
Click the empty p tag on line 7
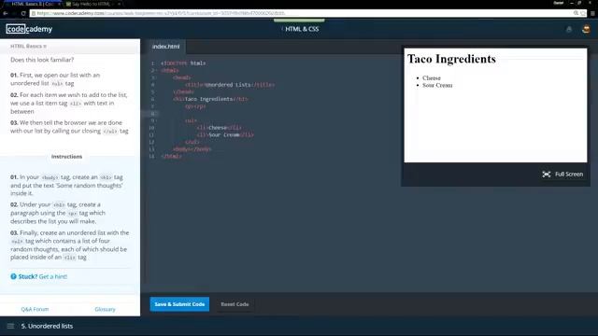195,106
